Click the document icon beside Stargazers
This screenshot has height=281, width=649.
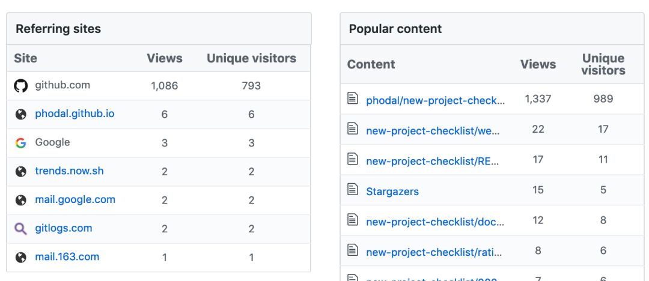coord(353,190)
